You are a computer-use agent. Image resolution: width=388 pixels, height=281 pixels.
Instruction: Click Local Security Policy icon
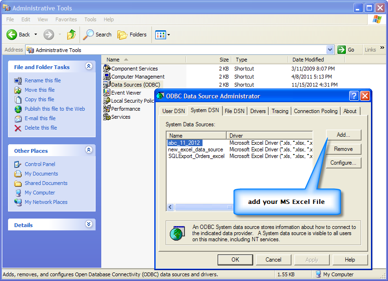point(106,100)
